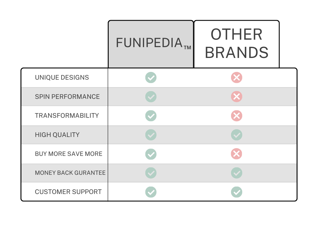Click Other Brands checkmark for High Quality
Screen dimensions: 318x238
237,135
